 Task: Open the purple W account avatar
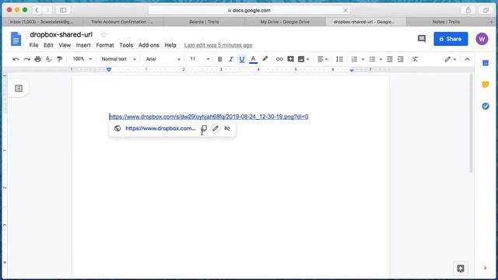click(482, 39)
